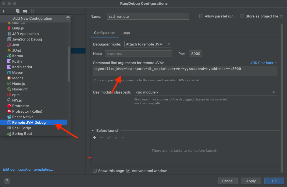287x187 pixels.
Task: Uncheck Activate tool window checkbox
Action: click(x=128, y=171)
